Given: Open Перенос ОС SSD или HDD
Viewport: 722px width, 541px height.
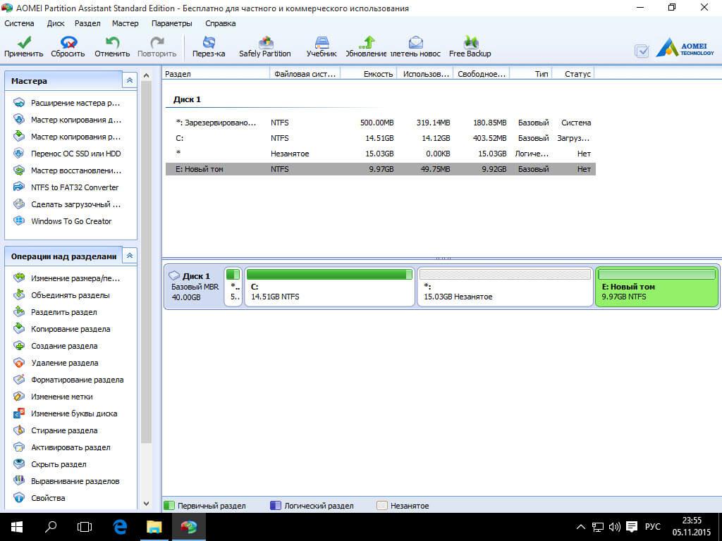Looking at the screenshot, I should [68, 154].
